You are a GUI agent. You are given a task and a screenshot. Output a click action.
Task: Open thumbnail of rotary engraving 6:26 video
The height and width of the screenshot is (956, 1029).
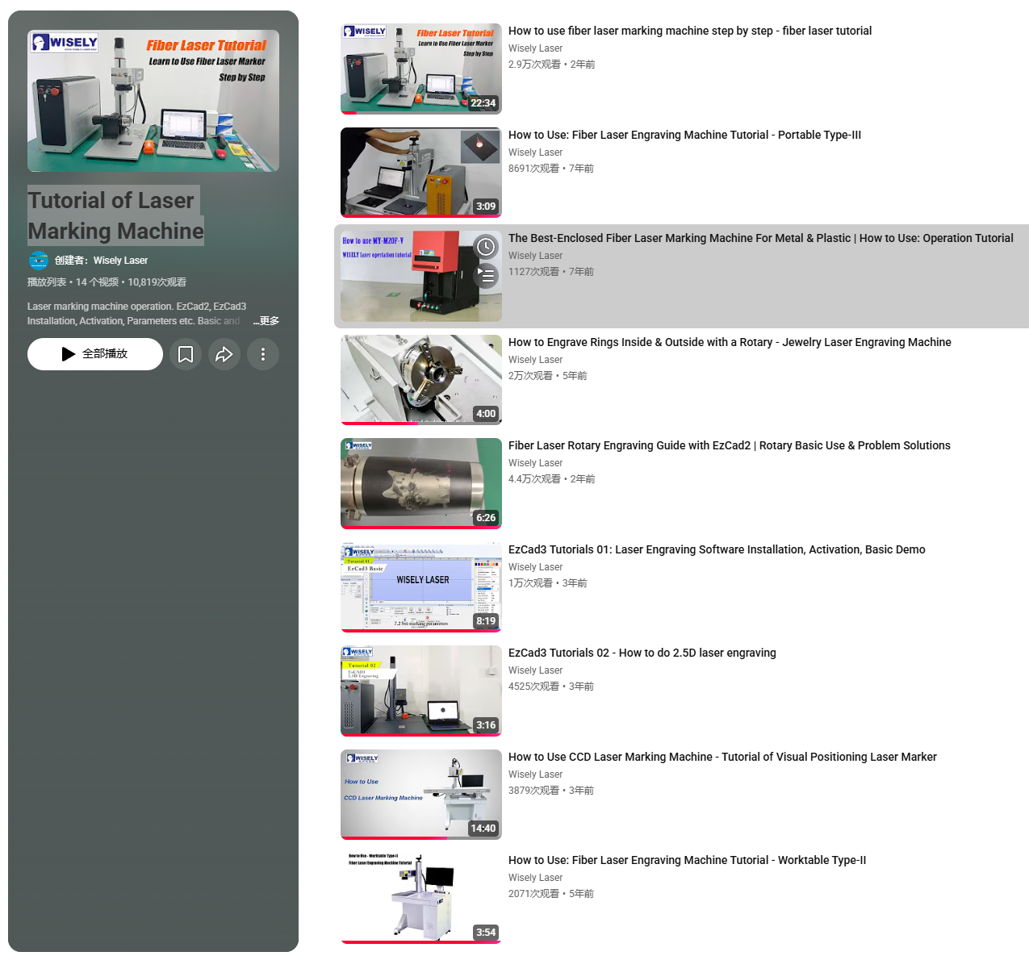pos(421,483)
